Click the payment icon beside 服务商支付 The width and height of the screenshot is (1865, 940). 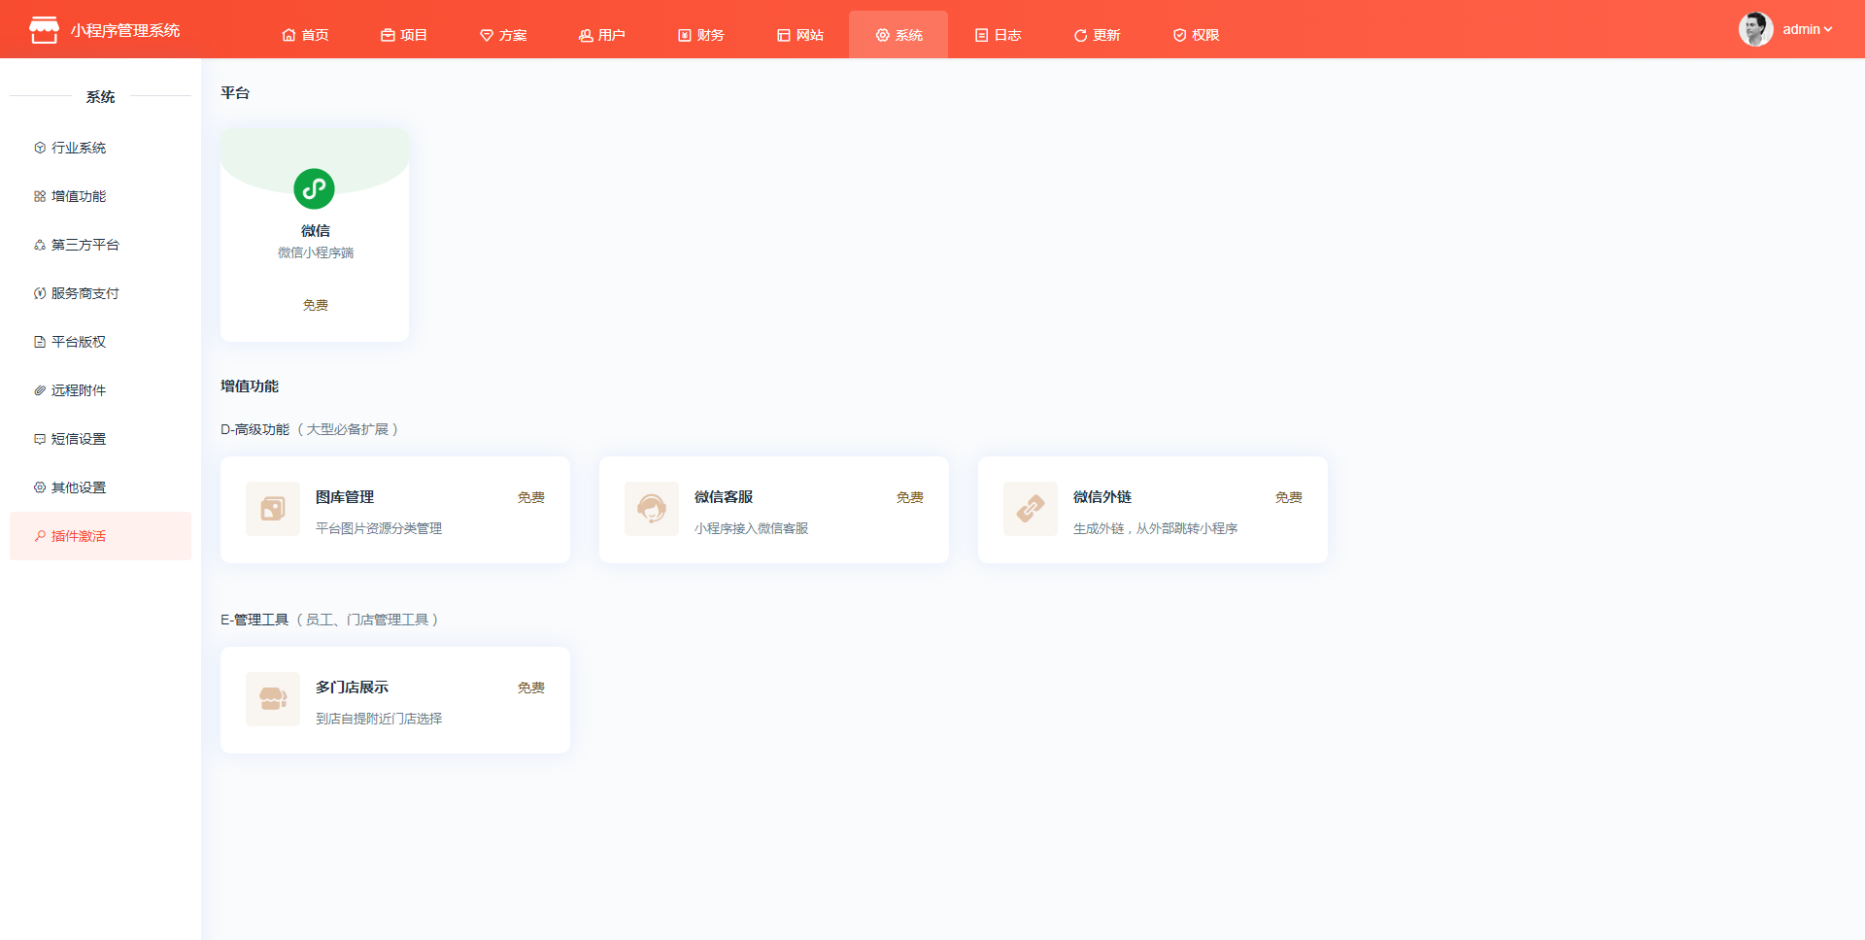coord(40,293)
